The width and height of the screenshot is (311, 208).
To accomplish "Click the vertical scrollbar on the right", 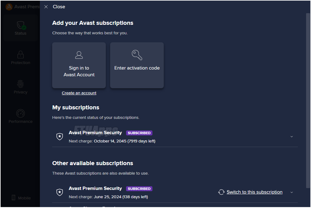I will coord(308,100).
